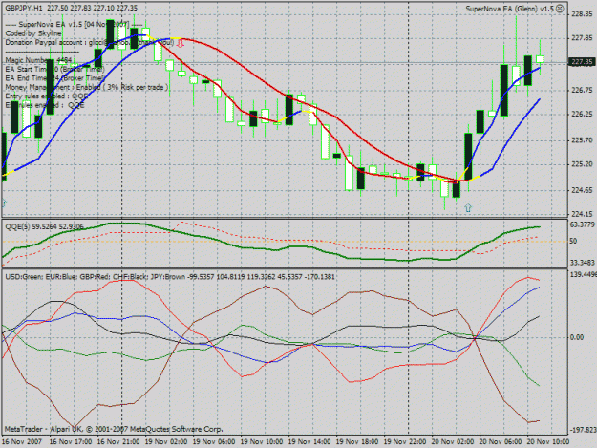Click the 'Entry rules enabled : QQE' line

coord(47,96)
